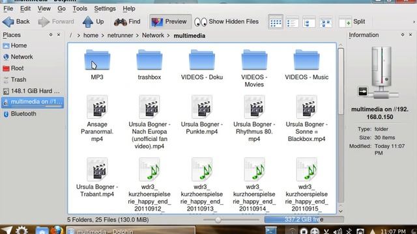Open the Find search tool
Screen dimensions: 417x234
point(127,21)
